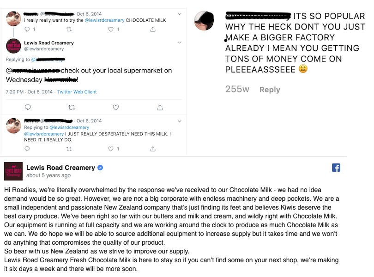Viewport: 374px width, 277px height.
Task: Click the reply icon on the first tweet
Action: pyautogui.click(x=28, y=29)
